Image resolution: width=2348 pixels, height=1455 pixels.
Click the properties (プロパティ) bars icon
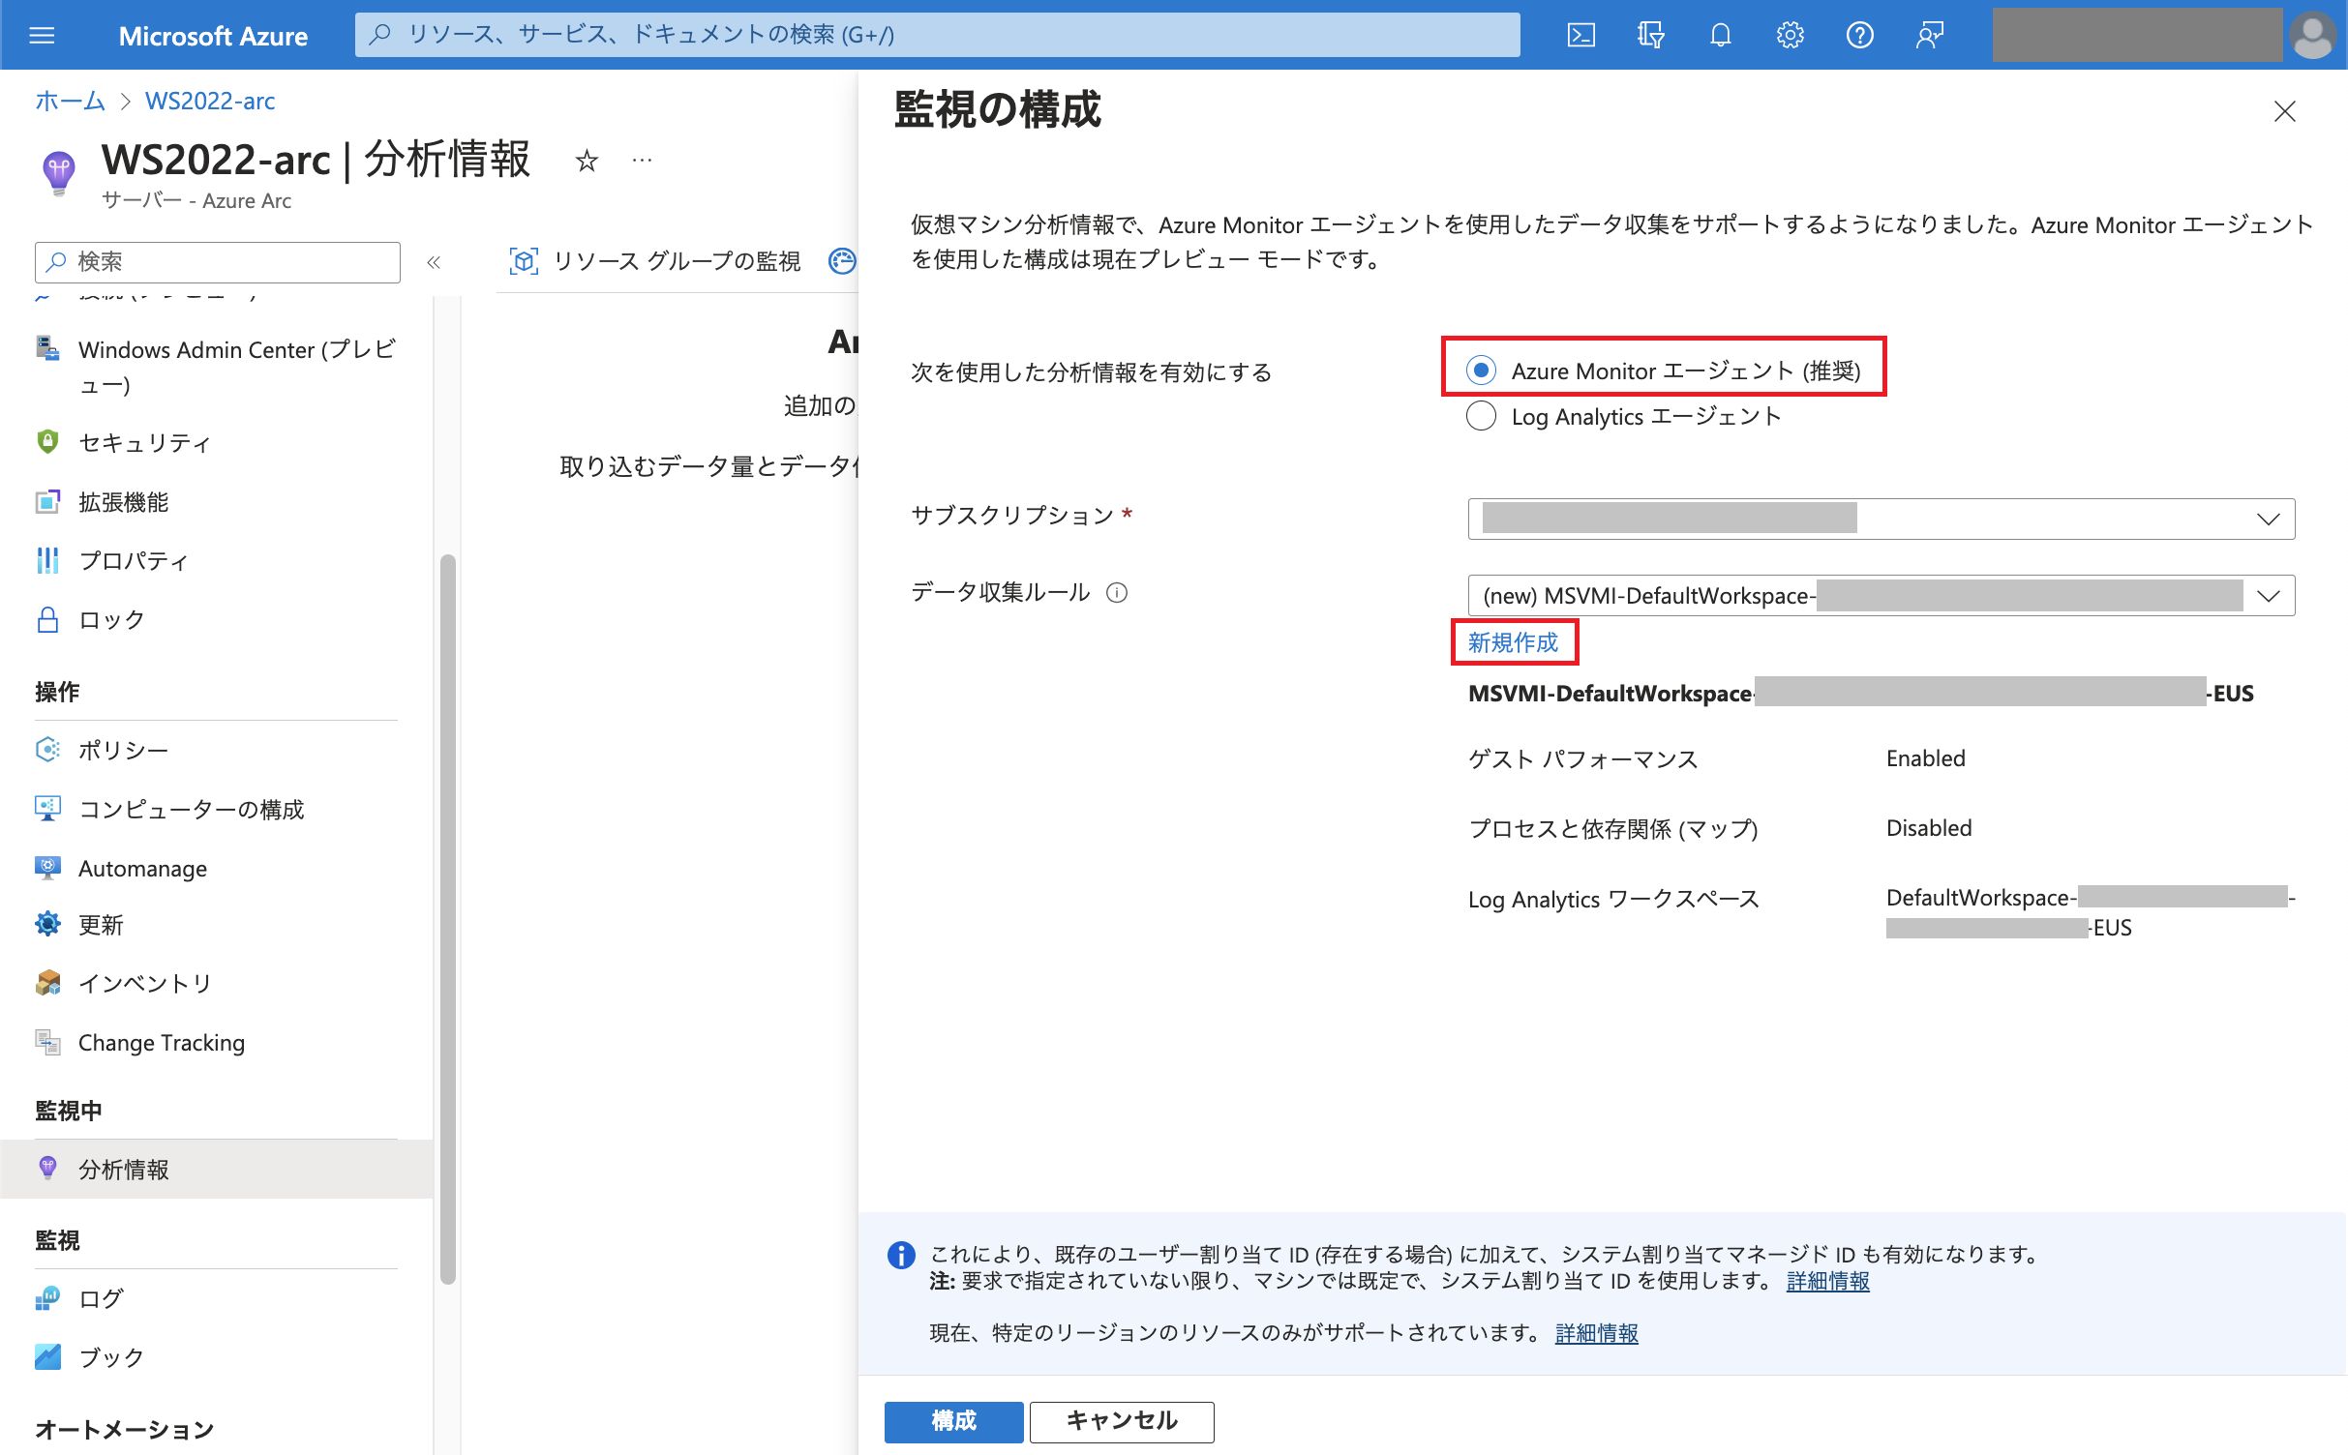(47, 560)
